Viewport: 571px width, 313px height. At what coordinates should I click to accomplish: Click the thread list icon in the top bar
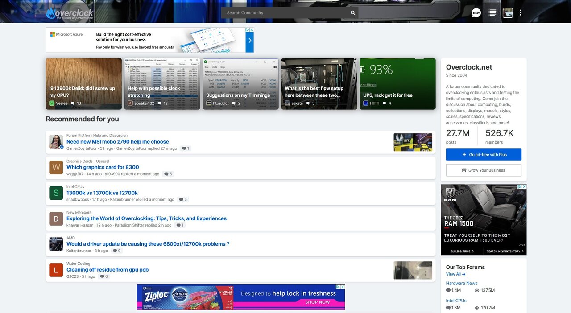[492, 12]
